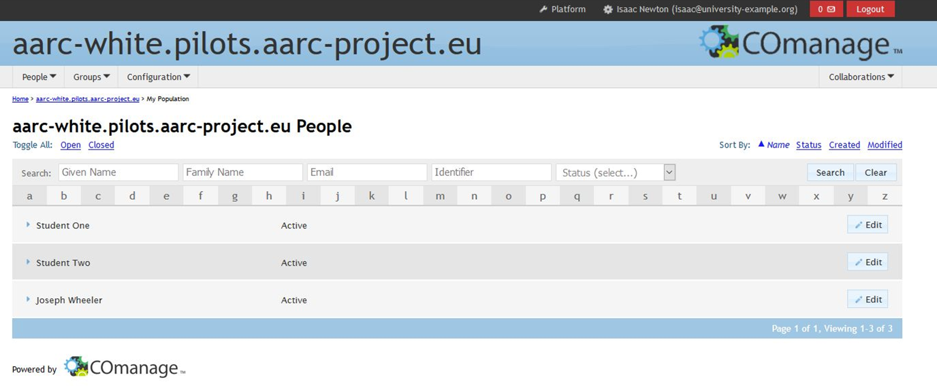Click pencil icon in Joseph Wheeler's Edit button
937x386 pixels.
point(859,300)
